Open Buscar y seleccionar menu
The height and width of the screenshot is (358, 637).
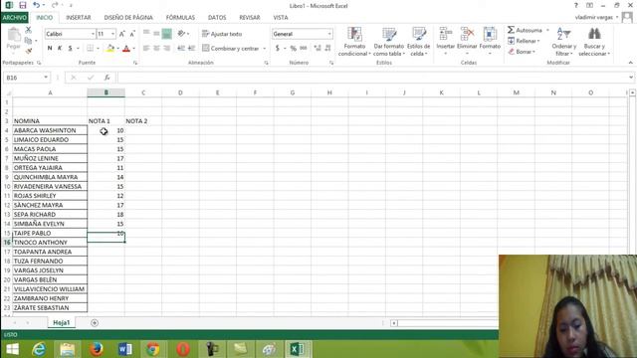594,42
